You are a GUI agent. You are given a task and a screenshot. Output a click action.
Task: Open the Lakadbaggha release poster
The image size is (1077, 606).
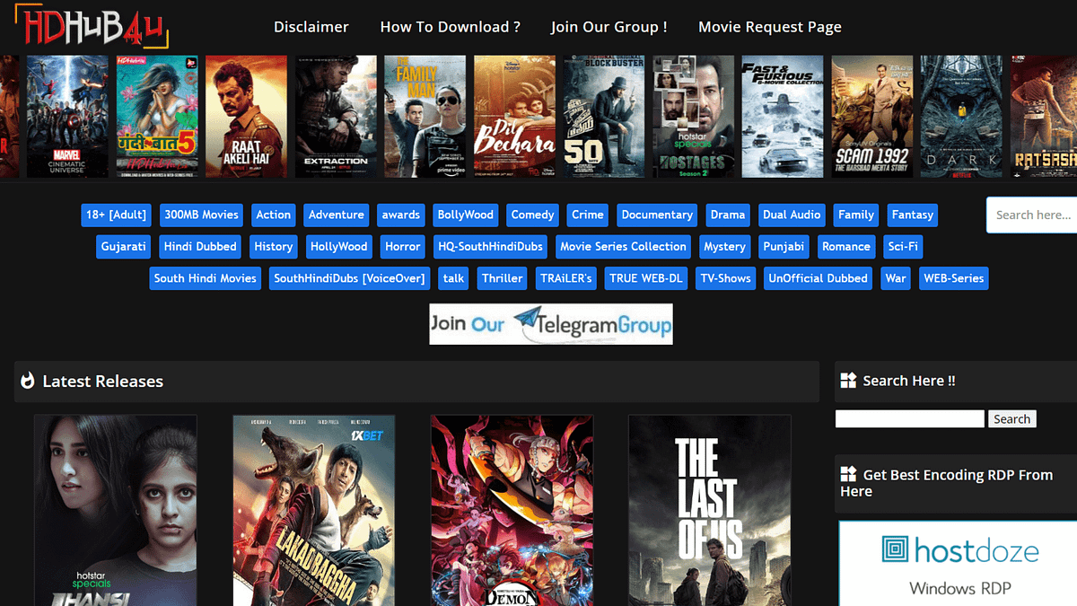tap(314, 510)
